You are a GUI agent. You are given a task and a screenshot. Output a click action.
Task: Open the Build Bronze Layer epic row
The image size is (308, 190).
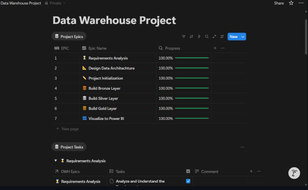click(x=104, y=89)
